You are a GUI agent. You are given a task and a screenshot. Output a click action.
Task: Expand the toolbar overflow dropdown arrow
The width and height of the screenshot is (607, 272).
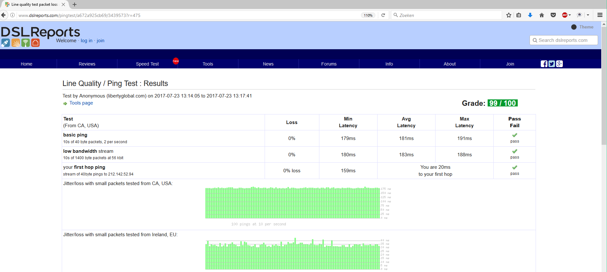point(588,15)
